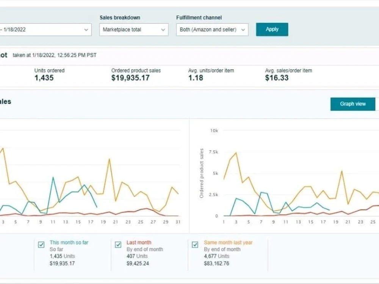Click the $83,162.76 last year sales amount
The image size is (379, 284).
[x=216, y=264]
